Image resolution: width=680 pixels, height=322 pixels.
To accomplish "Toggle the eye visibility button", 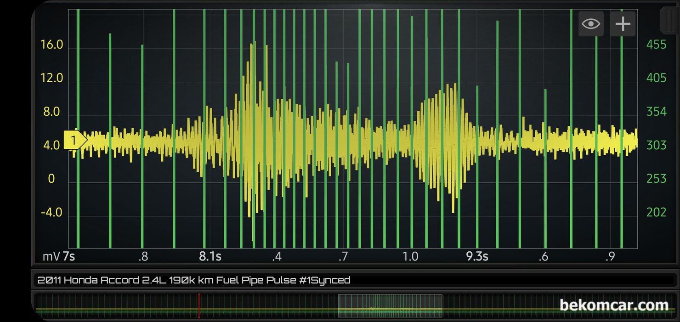I will pos(590,24).
